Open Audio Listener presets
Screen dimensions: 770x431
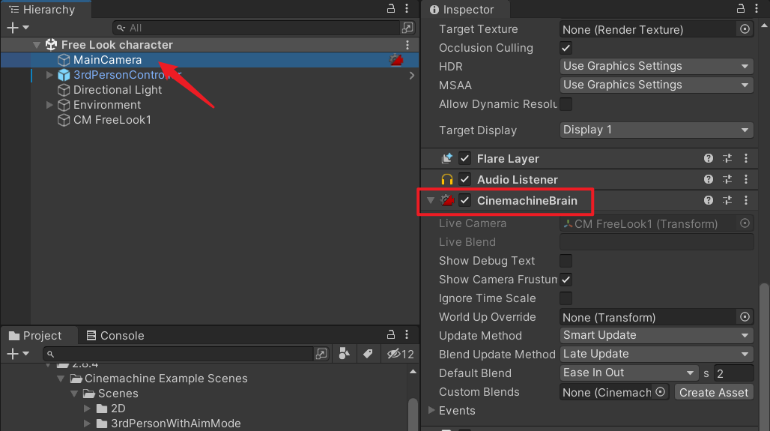click(x=727, y=179)
